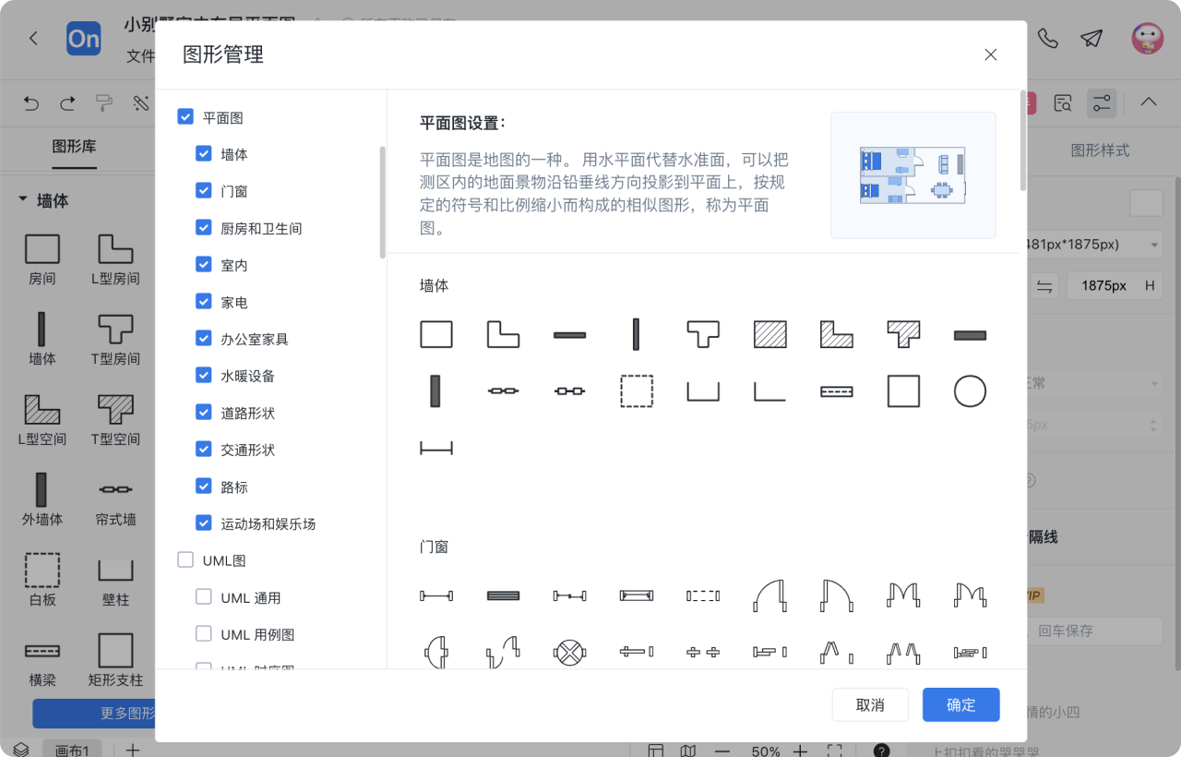Click the minimap icon in bottom bar
This screenshot has width=1181, height=757.
click(x=687, y=750)
